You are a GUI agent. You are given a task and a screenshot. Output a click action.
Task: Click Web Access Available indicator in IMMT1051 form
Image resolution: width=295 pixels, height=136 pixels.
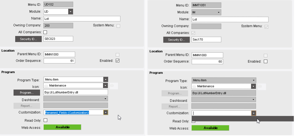(210, 128)
